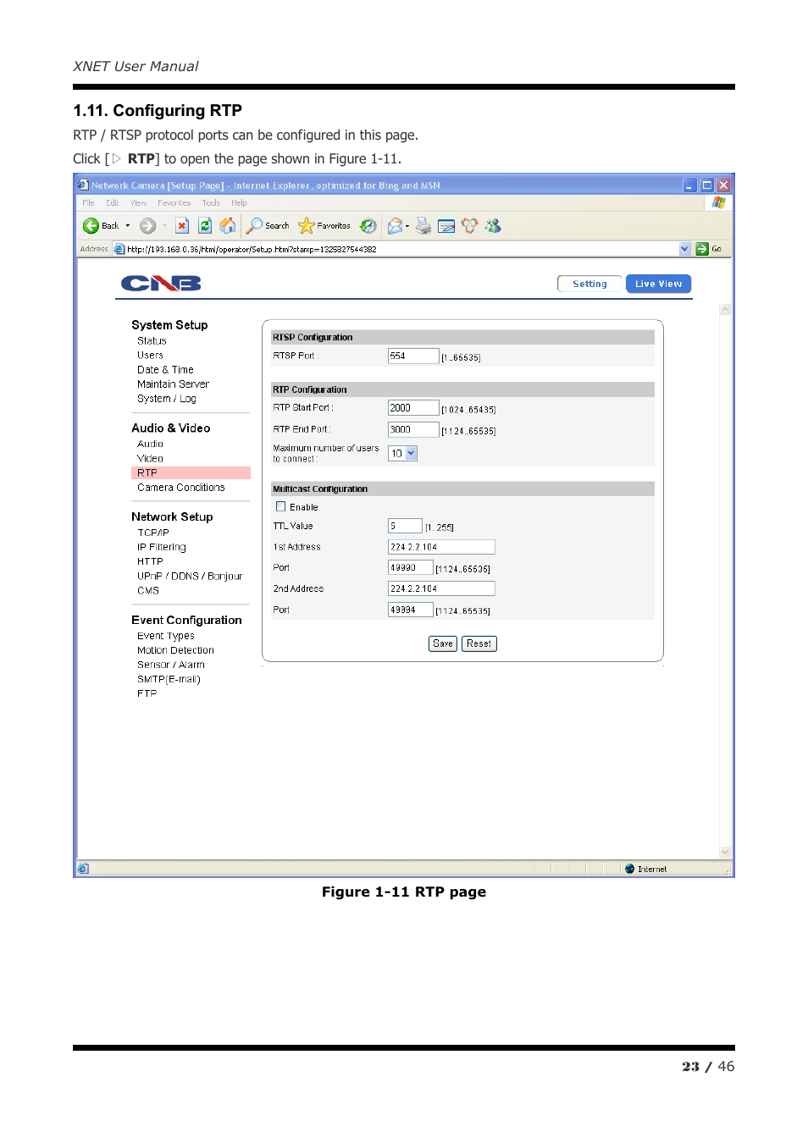Click the Discuss icon before Messenger

click(469, 226)
